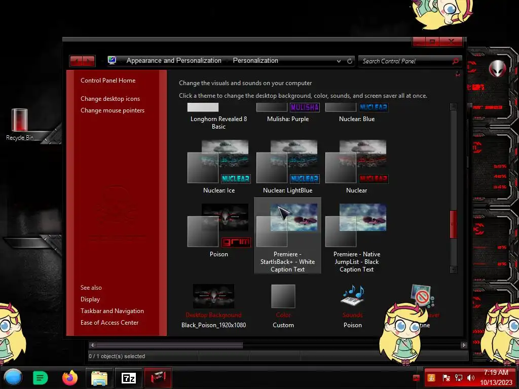Open Ease of Access Center
The height and width of the screenshot is (389, 519).
click(109, 323)
